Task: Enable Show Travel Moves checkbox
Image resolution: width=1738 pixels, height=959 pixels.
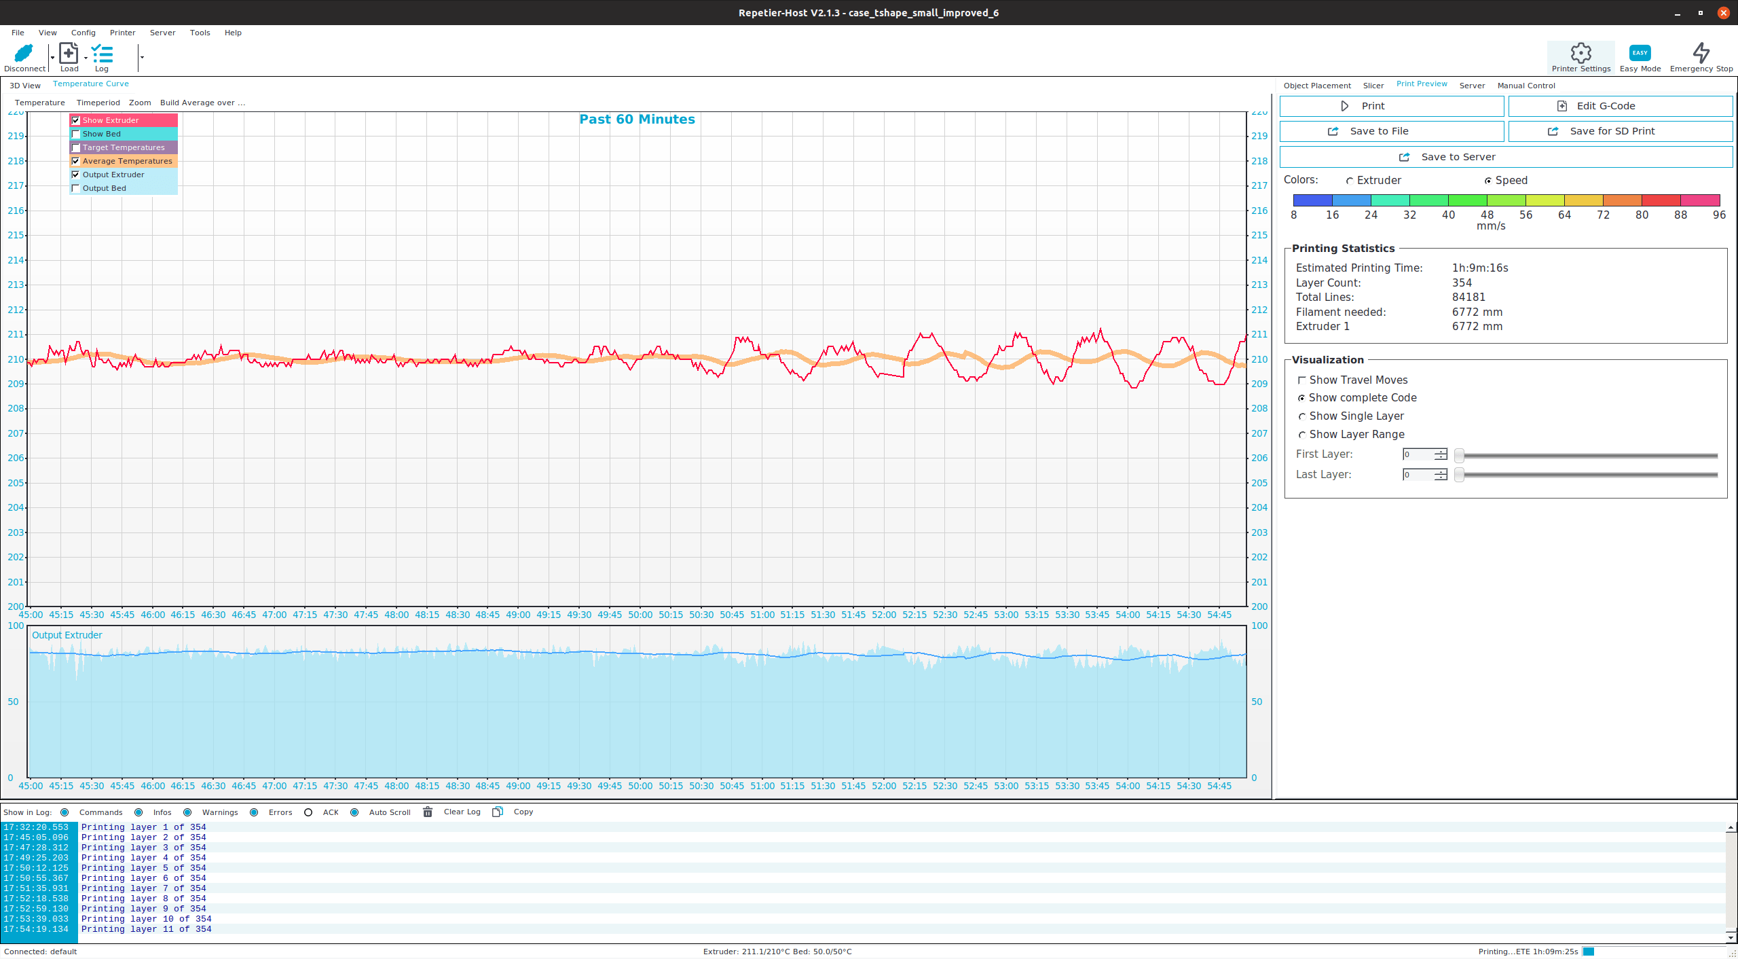Action: coord(1301,380)
